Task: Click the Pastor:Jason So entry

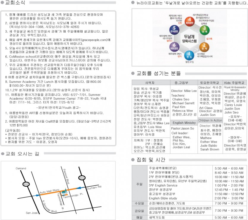Action: 183,129
